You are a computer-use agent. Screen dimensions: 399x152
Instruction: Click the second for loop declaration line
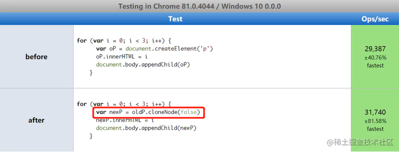pyautogui.click(x=125, y=104)
